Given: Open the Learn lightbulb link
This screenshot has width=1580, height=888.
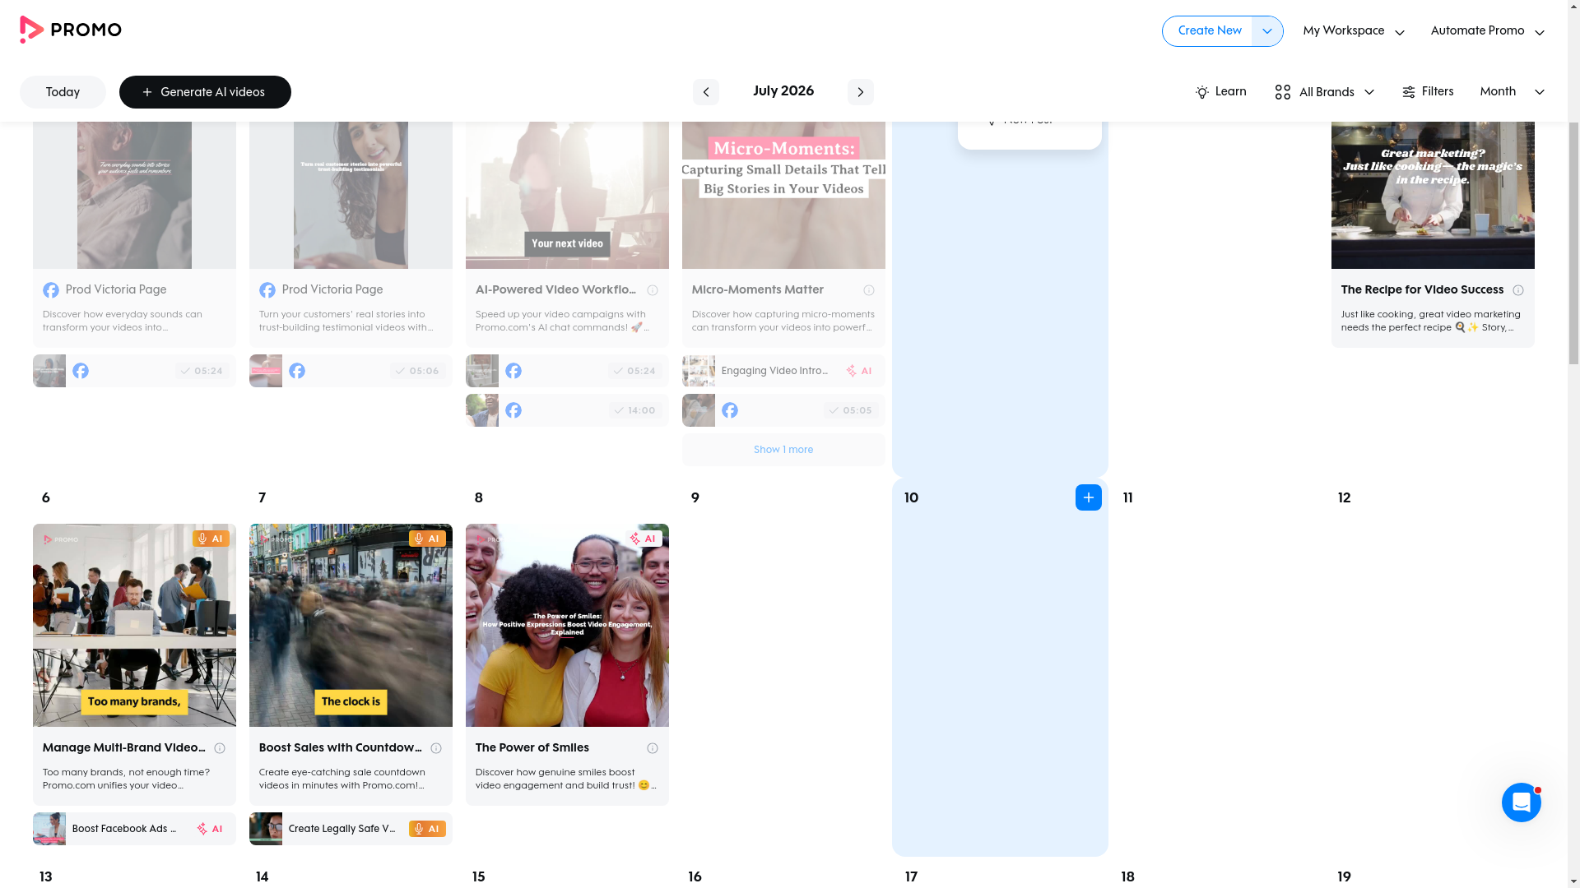Looking at the screenshot, I should [x=1220, y=92].
